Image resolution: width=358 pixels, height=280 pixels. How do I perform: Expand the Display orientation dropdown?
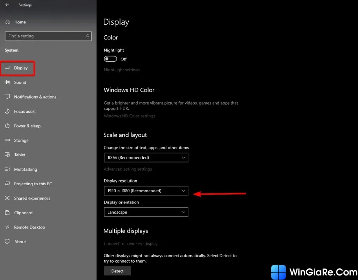click(146, 212)
